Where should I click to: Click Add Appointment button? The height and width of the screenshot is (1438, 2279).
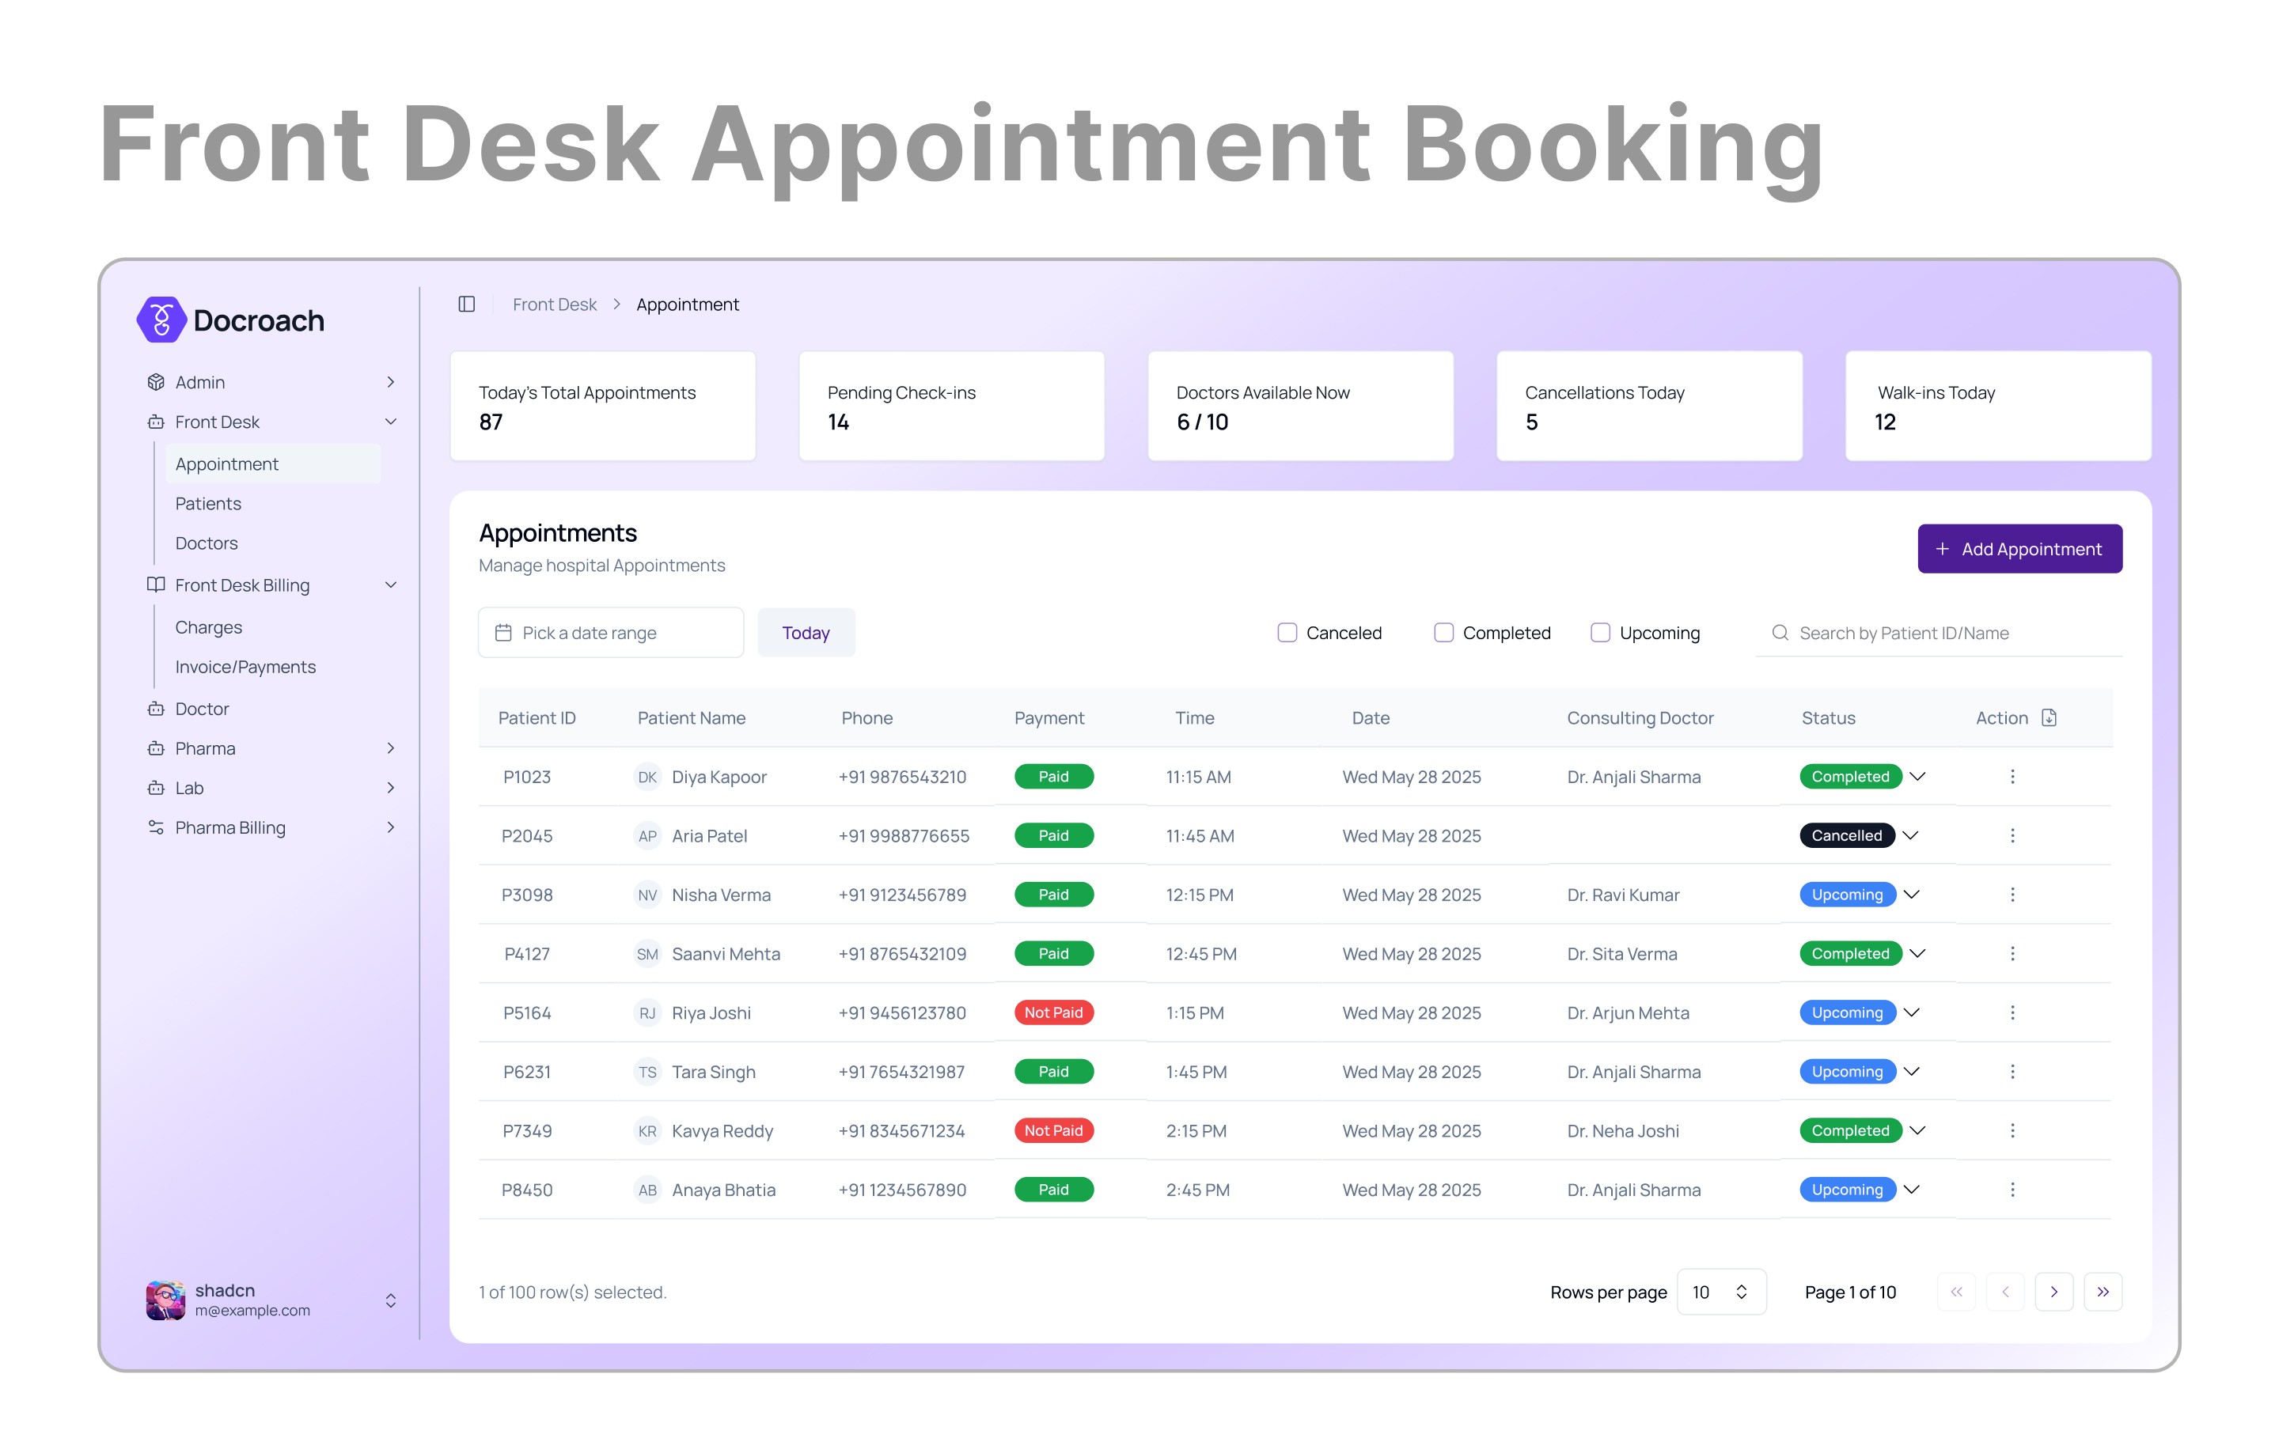[2019, 549]
